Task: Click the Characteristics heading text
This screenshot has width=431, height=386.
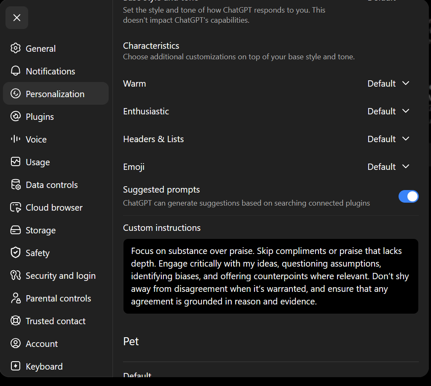Action: [x=151, y=45]
